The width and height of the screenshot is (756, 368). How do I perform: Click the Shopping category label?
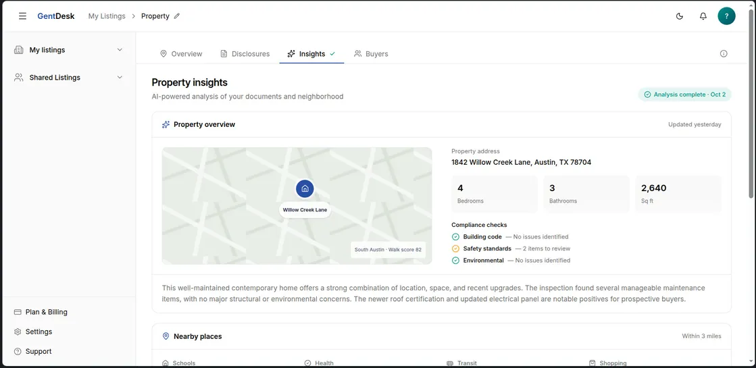click(613, 363)
